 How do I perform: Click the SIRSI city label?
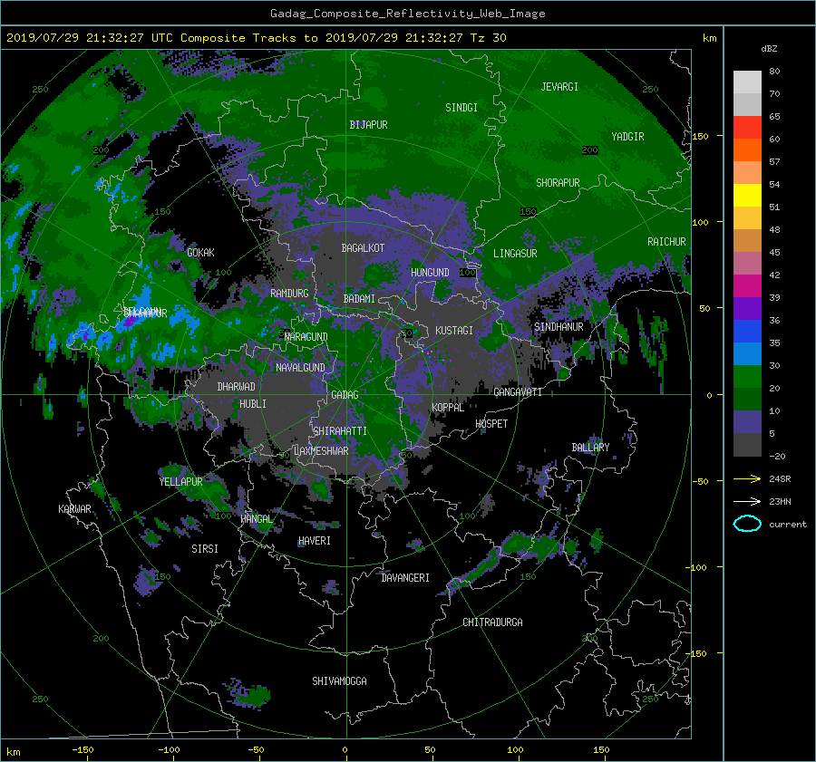[x=205, y=549]
